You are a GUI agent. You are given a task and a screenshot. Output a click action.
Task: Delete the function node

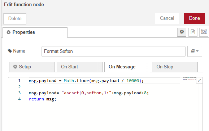[x=15, y=19]
